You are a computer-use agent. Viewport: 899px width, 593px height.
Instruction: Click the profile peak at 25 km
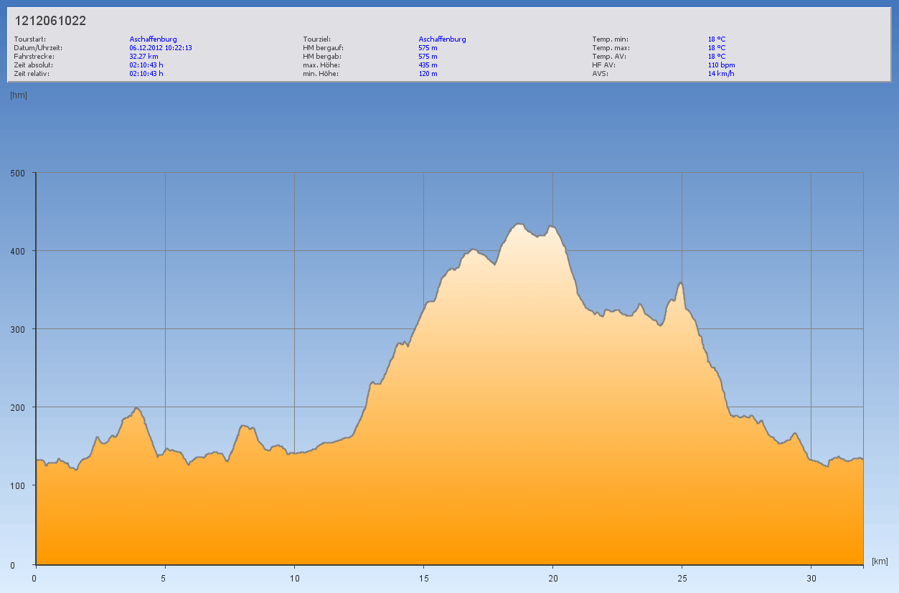680,283
